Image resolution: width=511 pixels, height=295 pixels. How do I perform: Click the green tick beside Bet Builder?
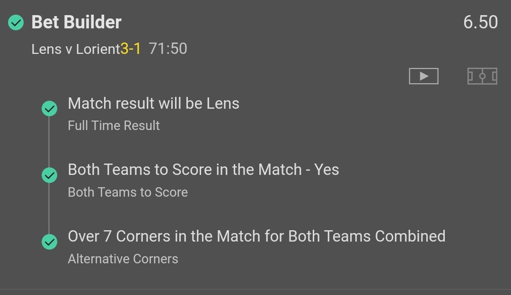pos(16,22)
